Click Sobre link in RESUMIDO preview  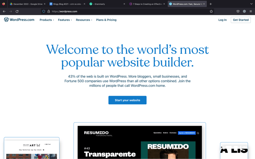tap(165, 133)
